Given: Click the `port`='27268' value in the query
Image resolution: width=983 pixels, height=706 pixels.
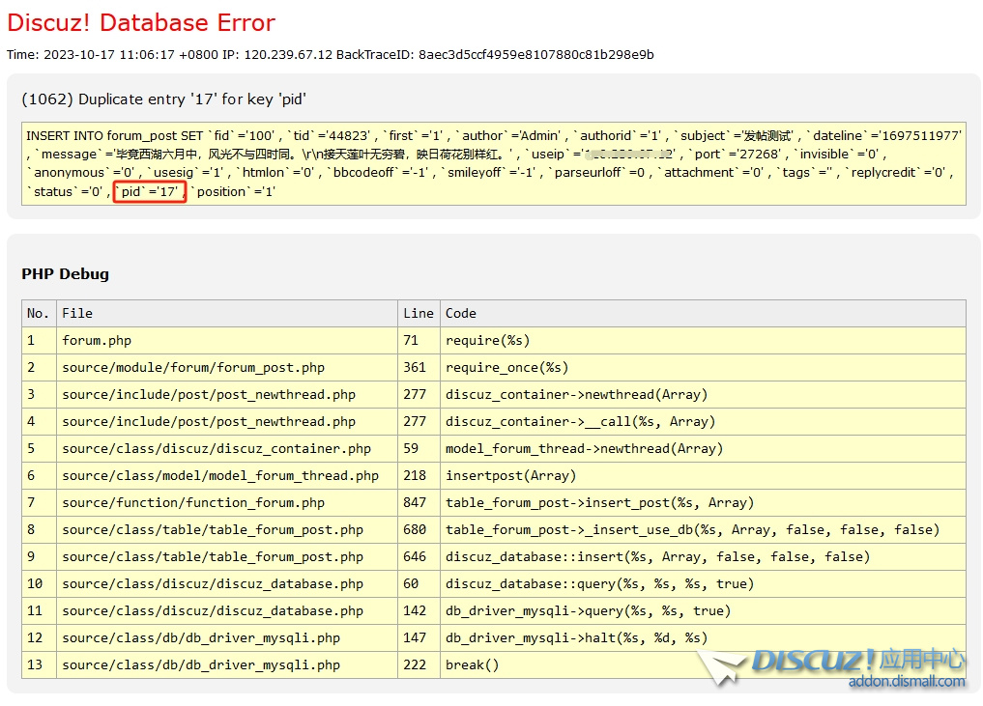Looking at the screenshot, I should pos(735,155).
